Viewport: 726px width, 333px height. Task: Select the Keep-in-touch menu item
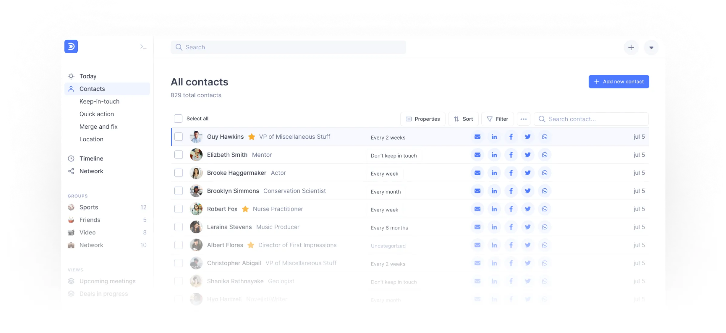99,101
